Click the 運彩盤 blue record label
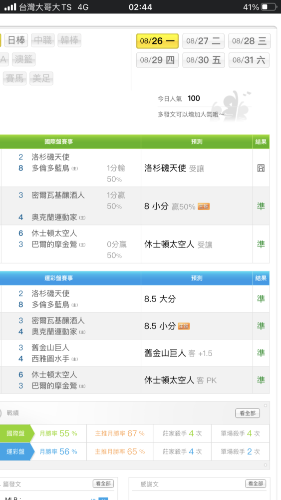 coord(15,451)
